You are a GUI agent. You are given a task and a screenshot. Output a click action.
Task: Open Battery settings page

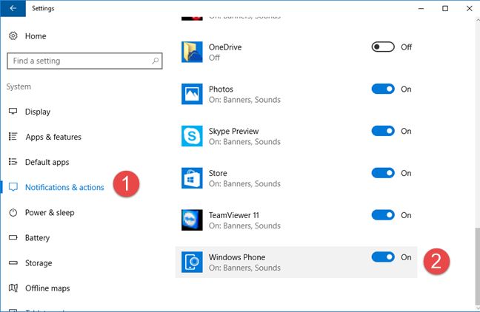click(x=37, y=238)
